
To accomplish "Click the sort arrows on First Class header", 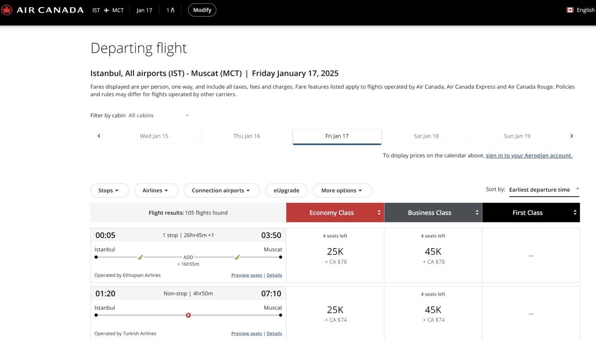I will [575, 212].
